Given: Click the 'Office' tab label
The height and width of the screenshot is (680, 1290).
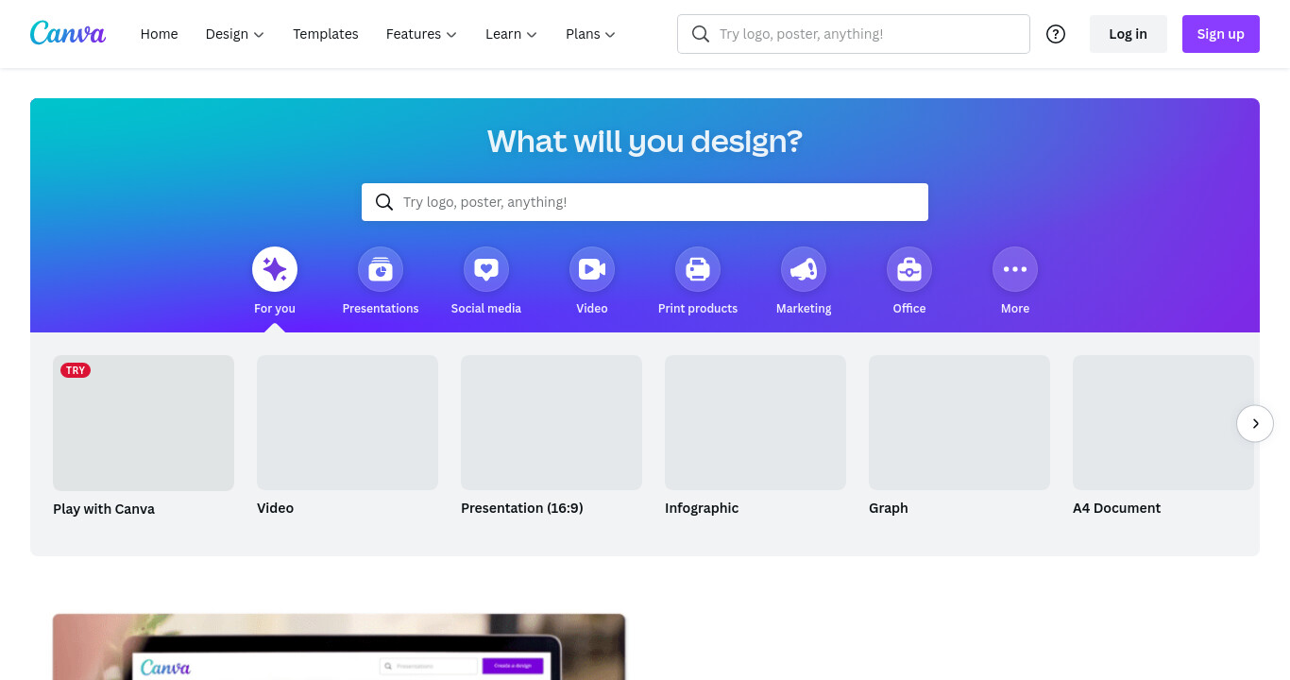Looking at the screenshot, I should pyautogui.click(x=909, y=309).
